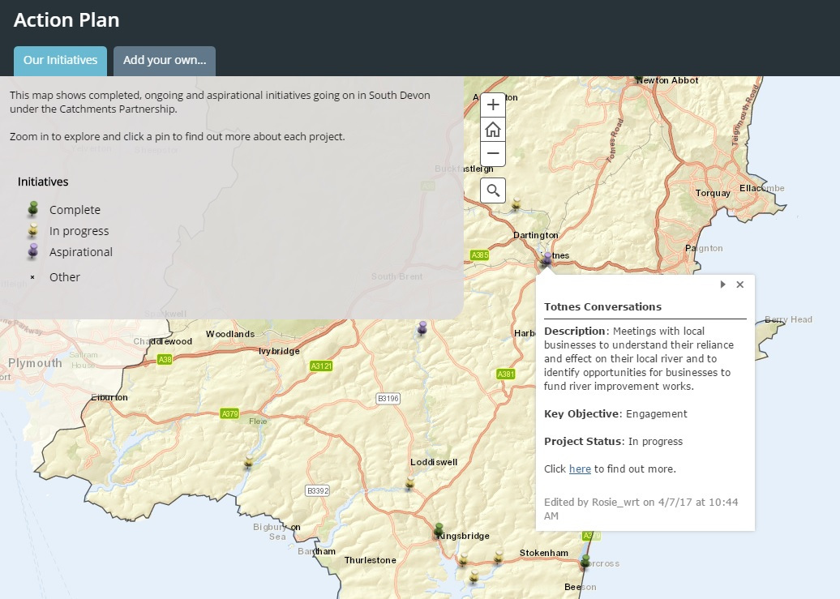Viewport: 840px width, 599px height.
Task: Select the purple pin at Totnes
Action: click(x=546, y=259)
